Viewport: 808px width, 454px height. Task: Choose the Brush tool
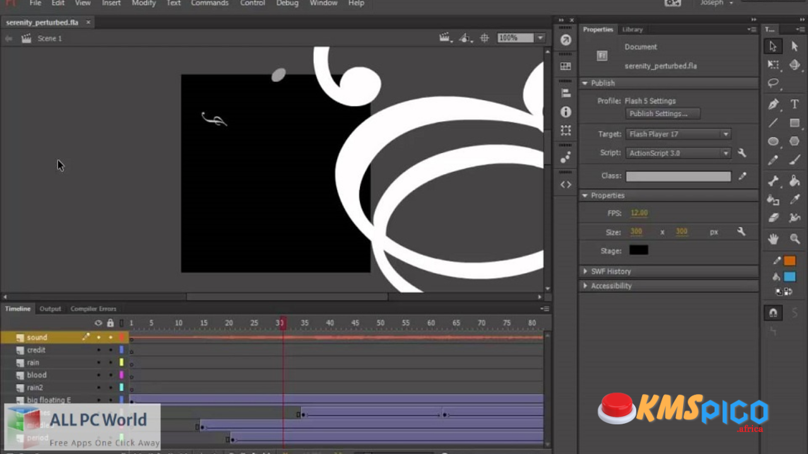point(795,161)
